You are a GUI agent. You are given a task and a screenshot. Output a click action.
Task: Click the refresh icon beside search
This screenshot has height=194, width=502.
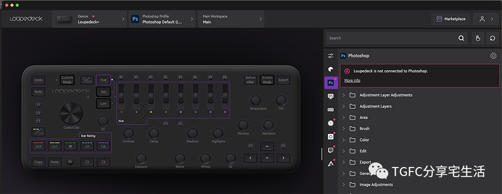pos(492,38)
